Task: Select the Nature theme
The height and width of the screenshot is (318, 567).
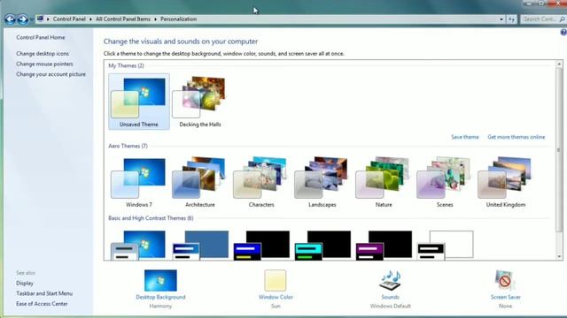Action: 384,182
